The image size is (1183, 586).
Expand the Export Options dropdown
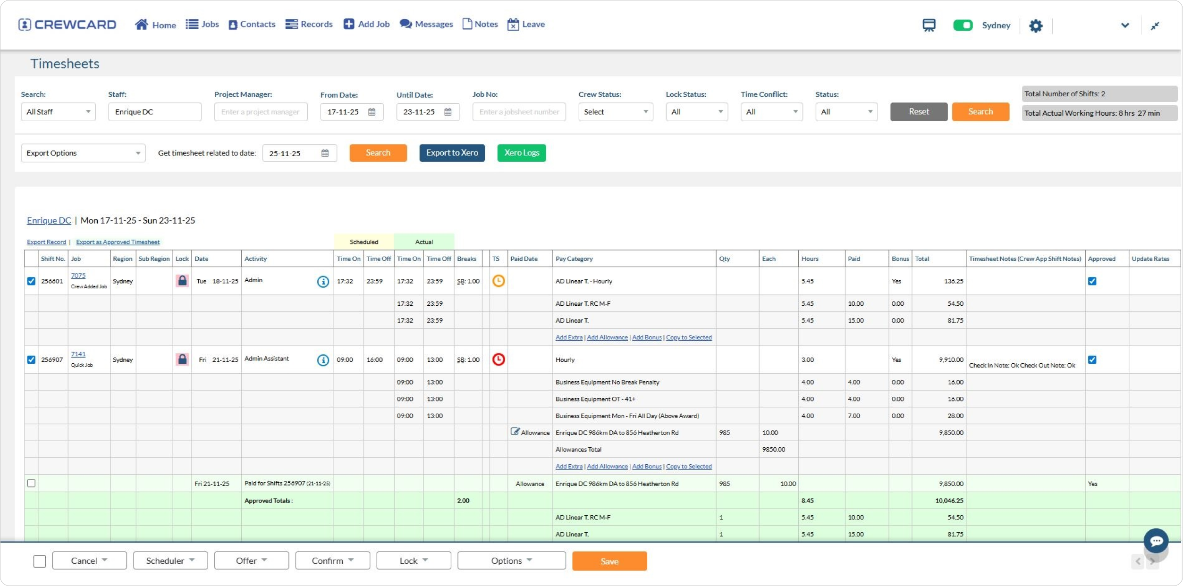83,153
